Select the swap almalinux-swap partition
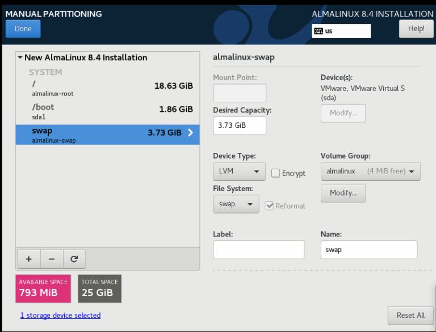Viewport: 436px width, 332px height. tap(108, 135)
